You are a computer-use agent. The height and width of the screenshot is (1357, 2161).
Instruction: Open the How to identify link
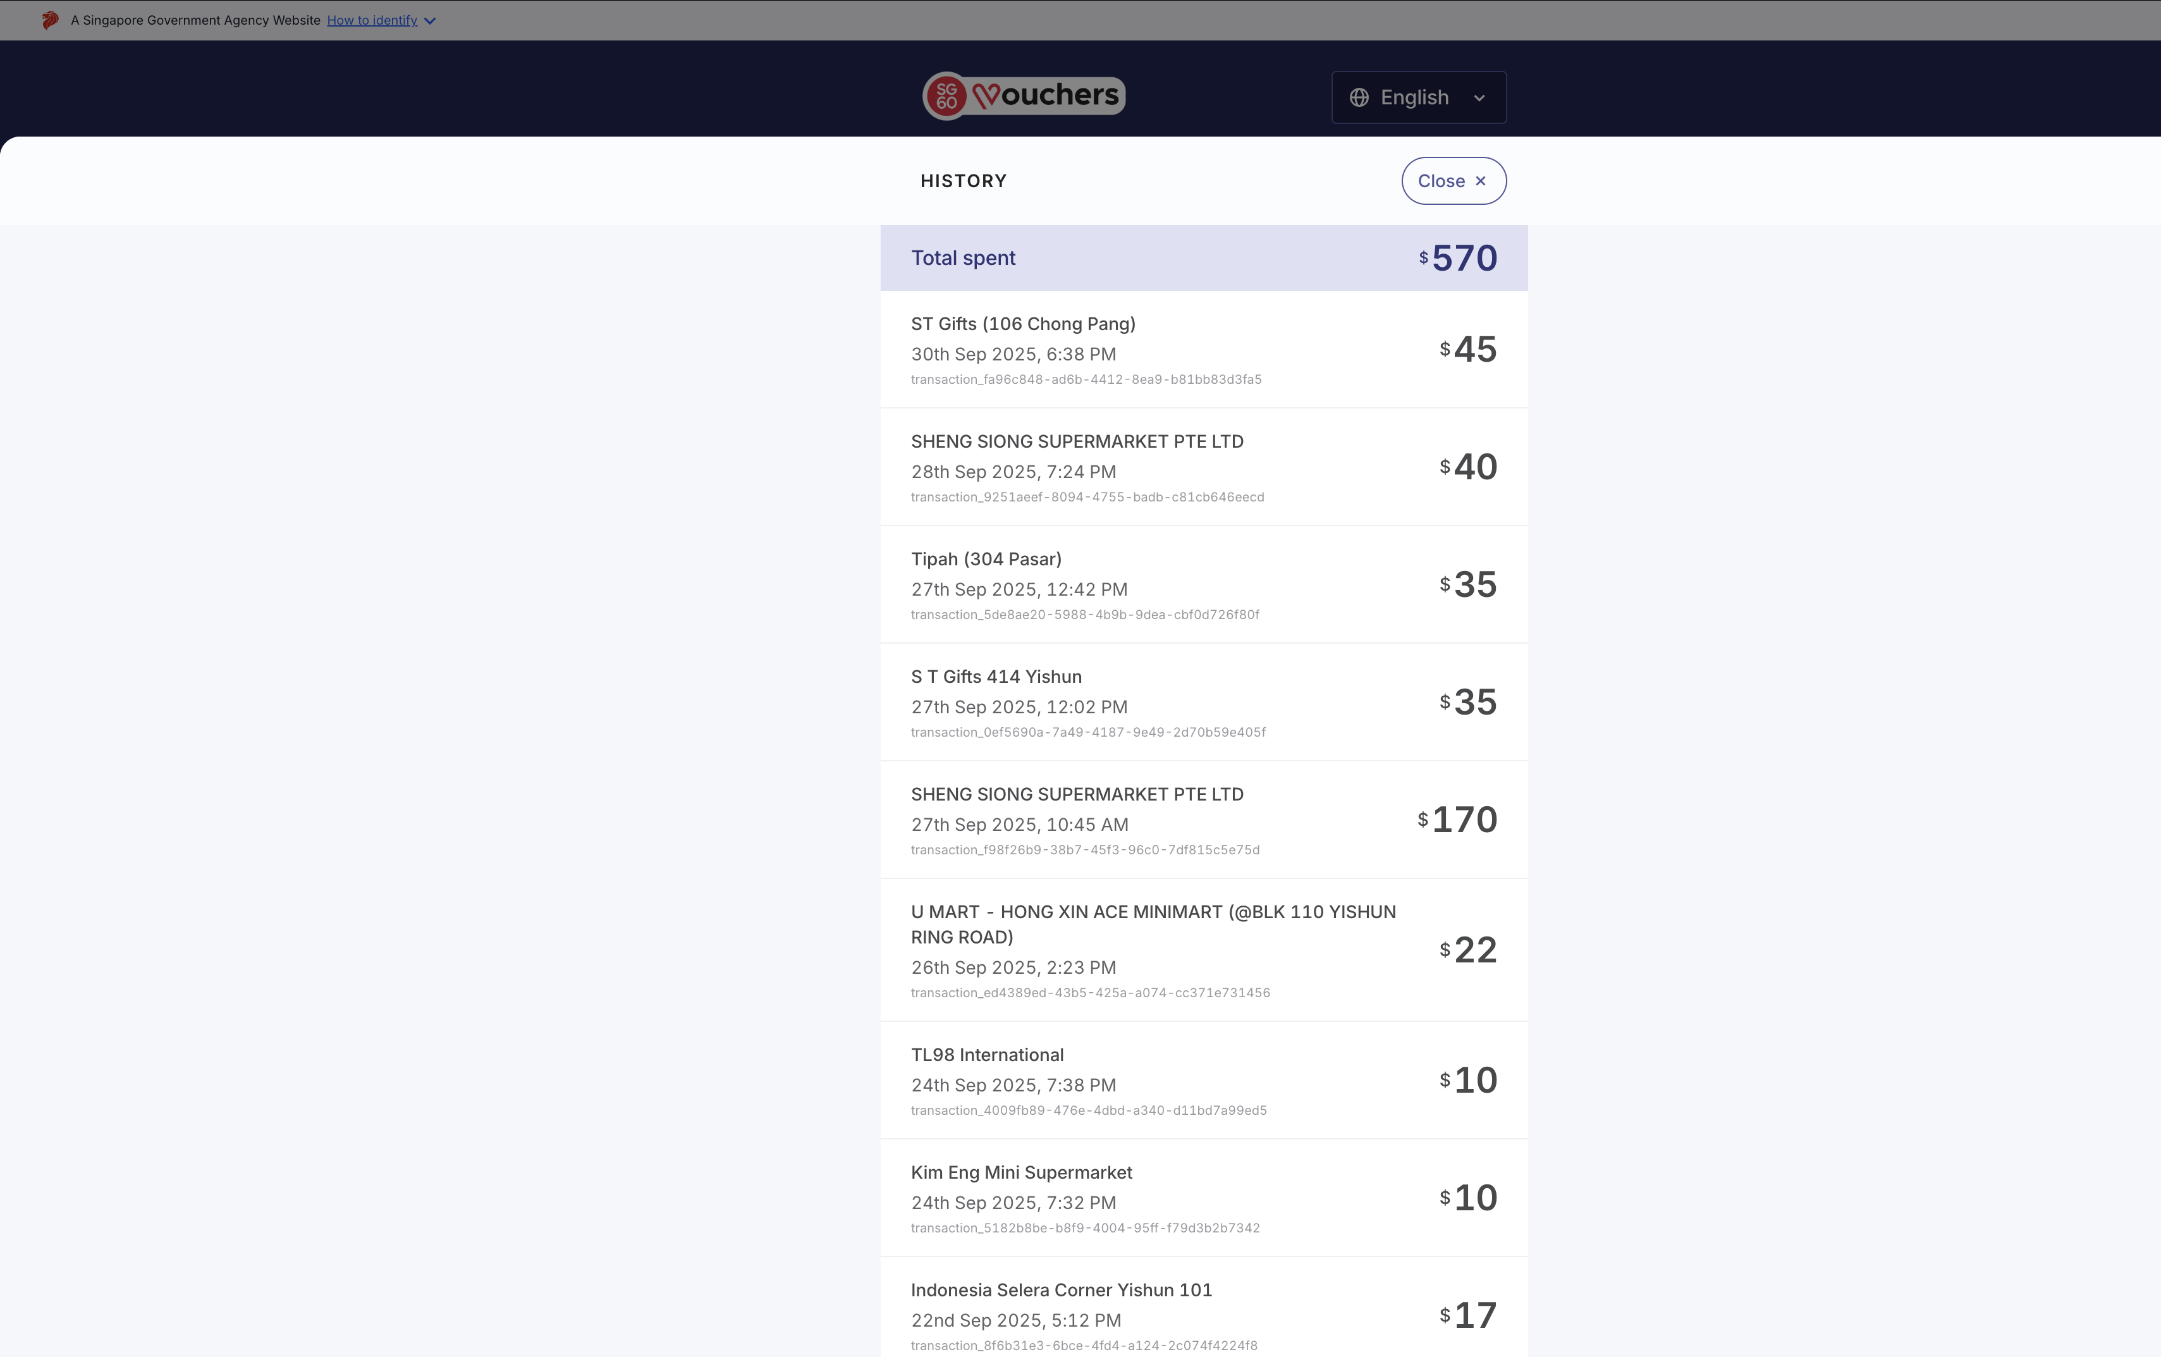(x=371, y=20)
